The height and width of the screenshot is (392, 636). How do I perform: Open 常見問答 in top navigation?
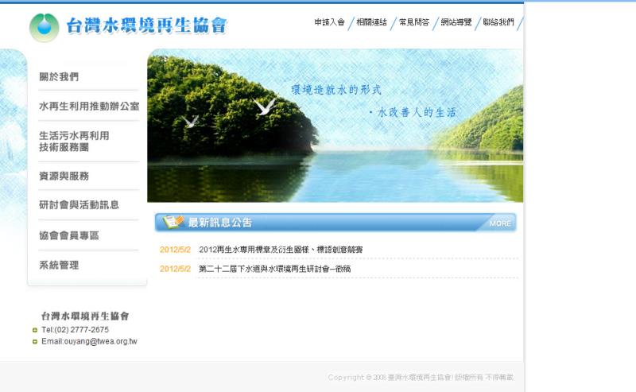point(413,22)
